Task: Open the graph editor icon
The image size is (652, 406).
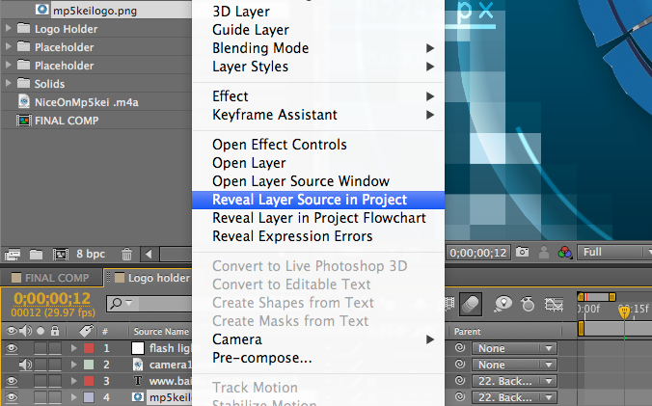Action: 556,304
